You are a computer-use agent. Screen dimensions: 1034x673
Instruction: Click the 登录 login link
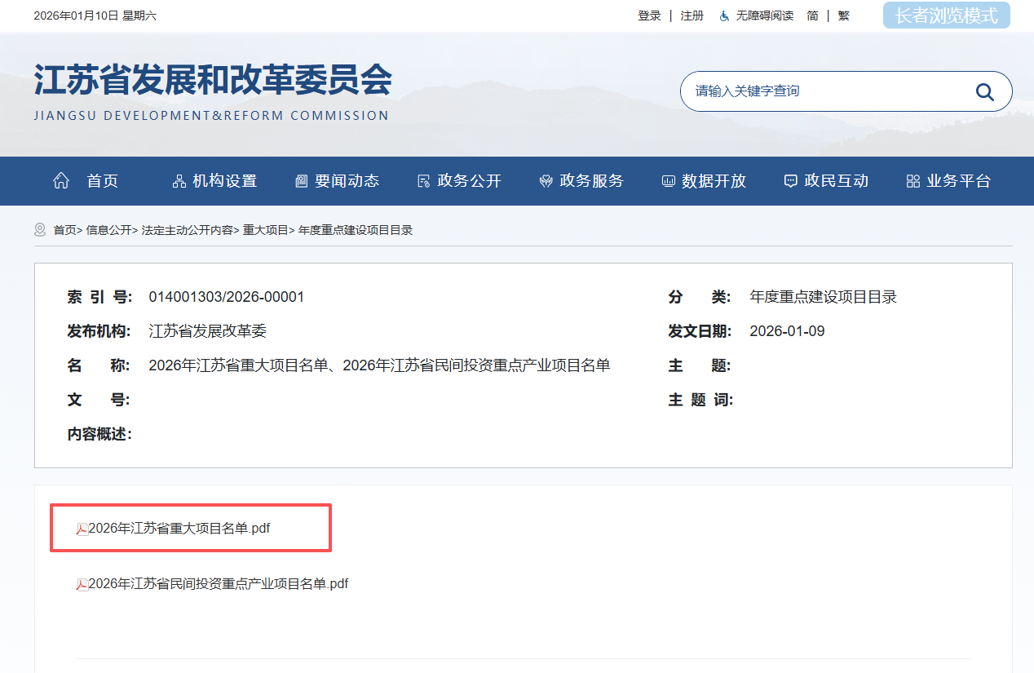[649, 15]
